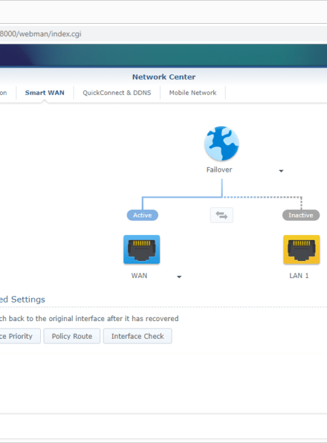Image resolution: width=327 pixels, height=443 pixels.
Task: Open the WAN interface dropdown arrow
Action: click(x=179, y=277)
